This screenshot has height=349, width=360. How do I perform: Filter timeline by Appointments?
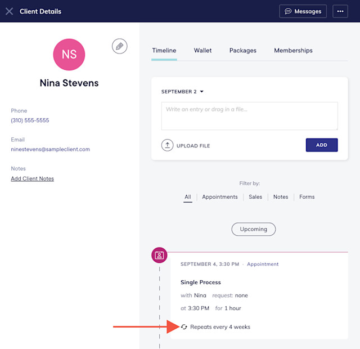[220, 197]
